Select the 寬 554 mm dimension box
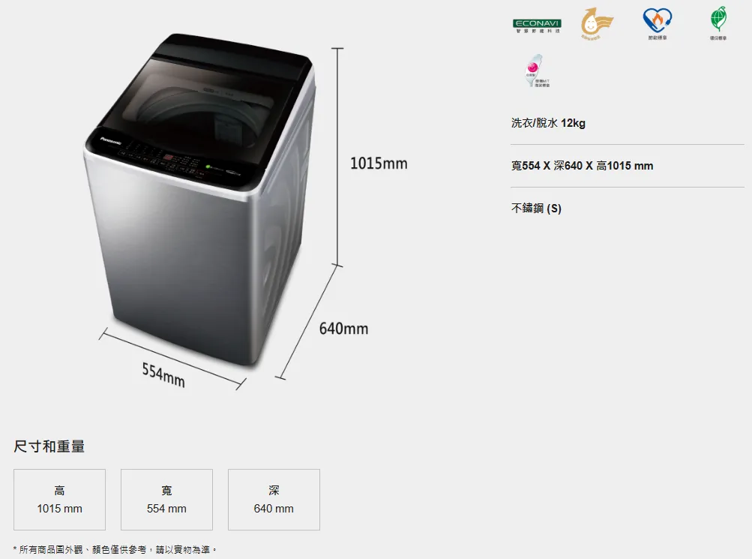The height and width of the screenshot is (559, 752). click(166, 500)
